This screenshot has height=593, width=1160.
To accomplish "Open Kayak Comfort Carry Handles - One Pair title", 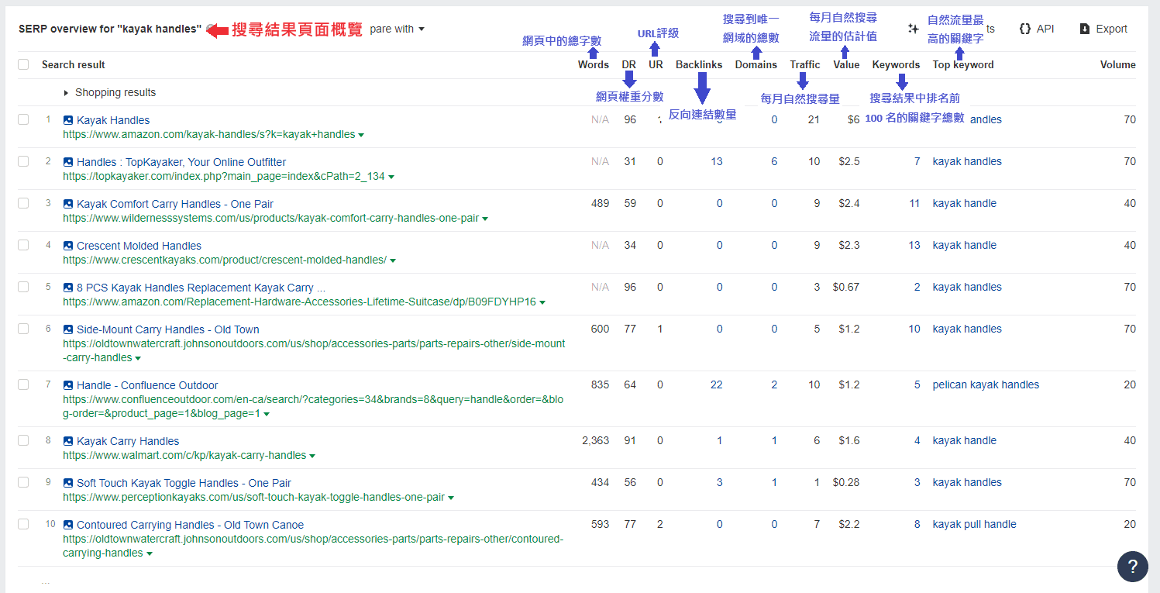I will point(175,204).
